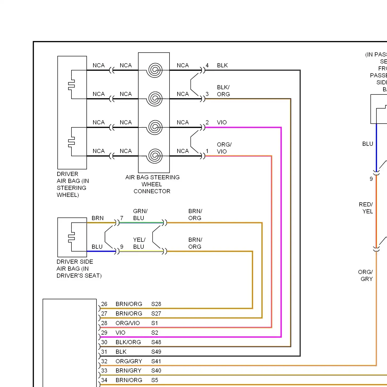The image size is (387, 387).
Task: Click the S5 terminal label
Action: (155, 380)
